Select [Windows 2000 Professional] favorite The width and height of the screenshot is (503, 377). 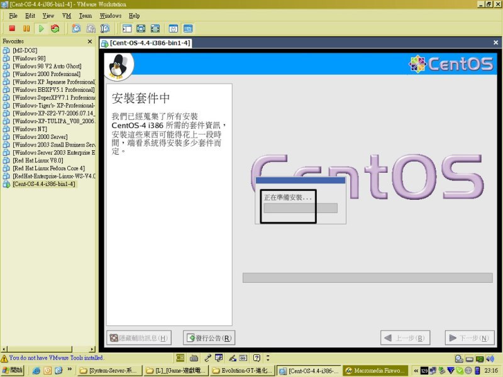pos(47,74)
